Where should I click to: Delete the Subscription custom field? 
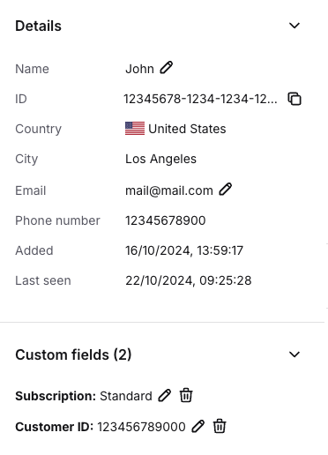(186, 395)
